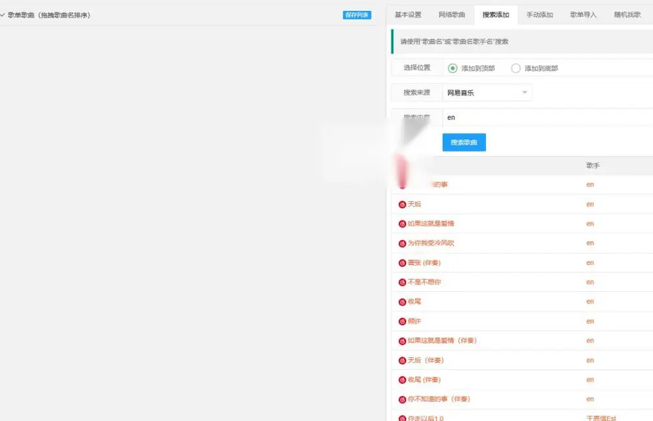Click singer en in 不是不想你 row

[590, 282]
